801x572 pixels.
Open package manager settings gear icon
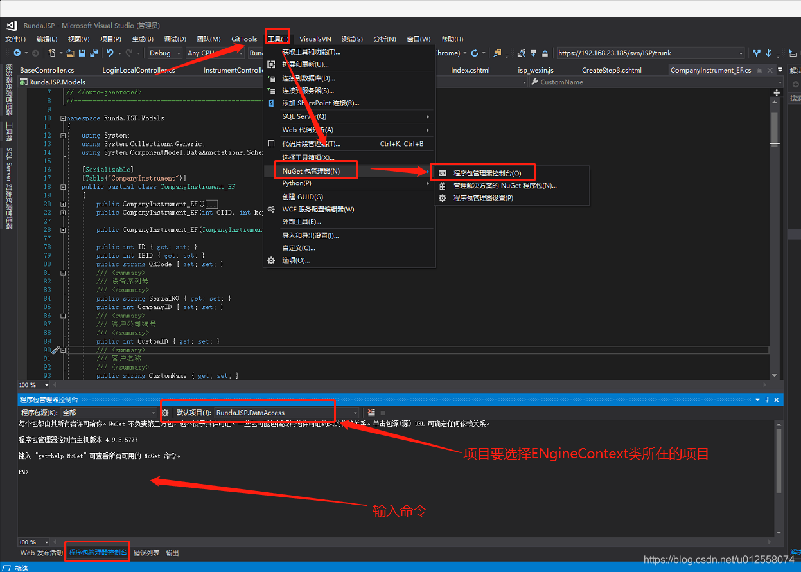click(x=165, y=413)
